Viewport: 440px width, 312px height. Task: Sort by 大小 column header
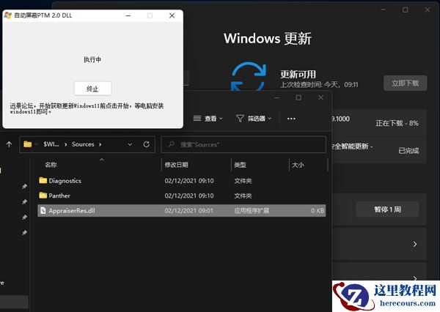point(298,165)
